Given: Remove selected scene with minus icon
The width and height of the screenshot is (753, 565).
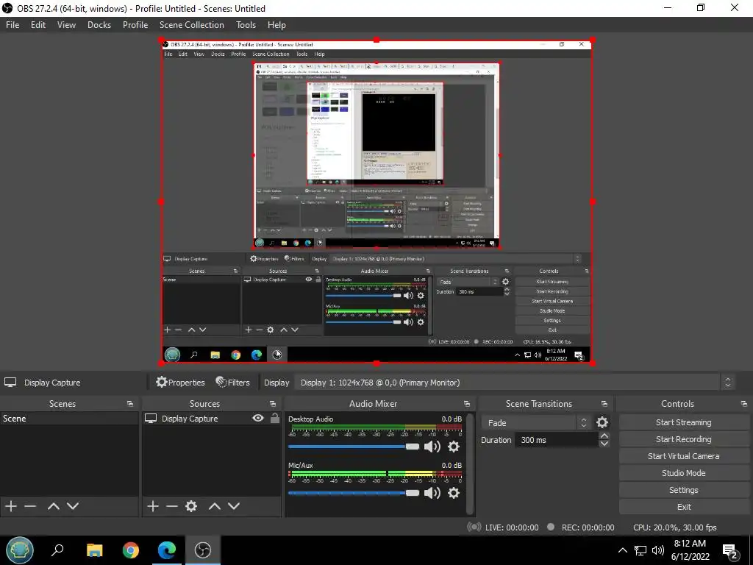Looking at the screenshot, I should click(30, 506).
